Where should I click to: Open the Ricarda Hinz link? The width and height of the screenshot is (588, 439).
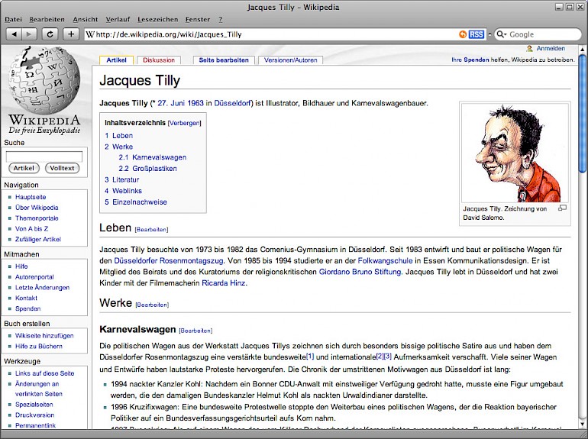[224, 283]
